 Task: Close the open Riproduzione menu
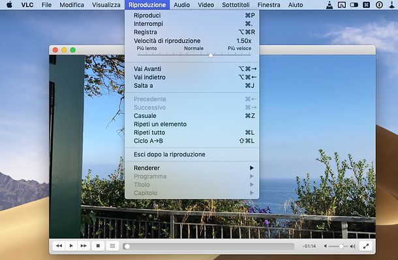pos(147,5)
